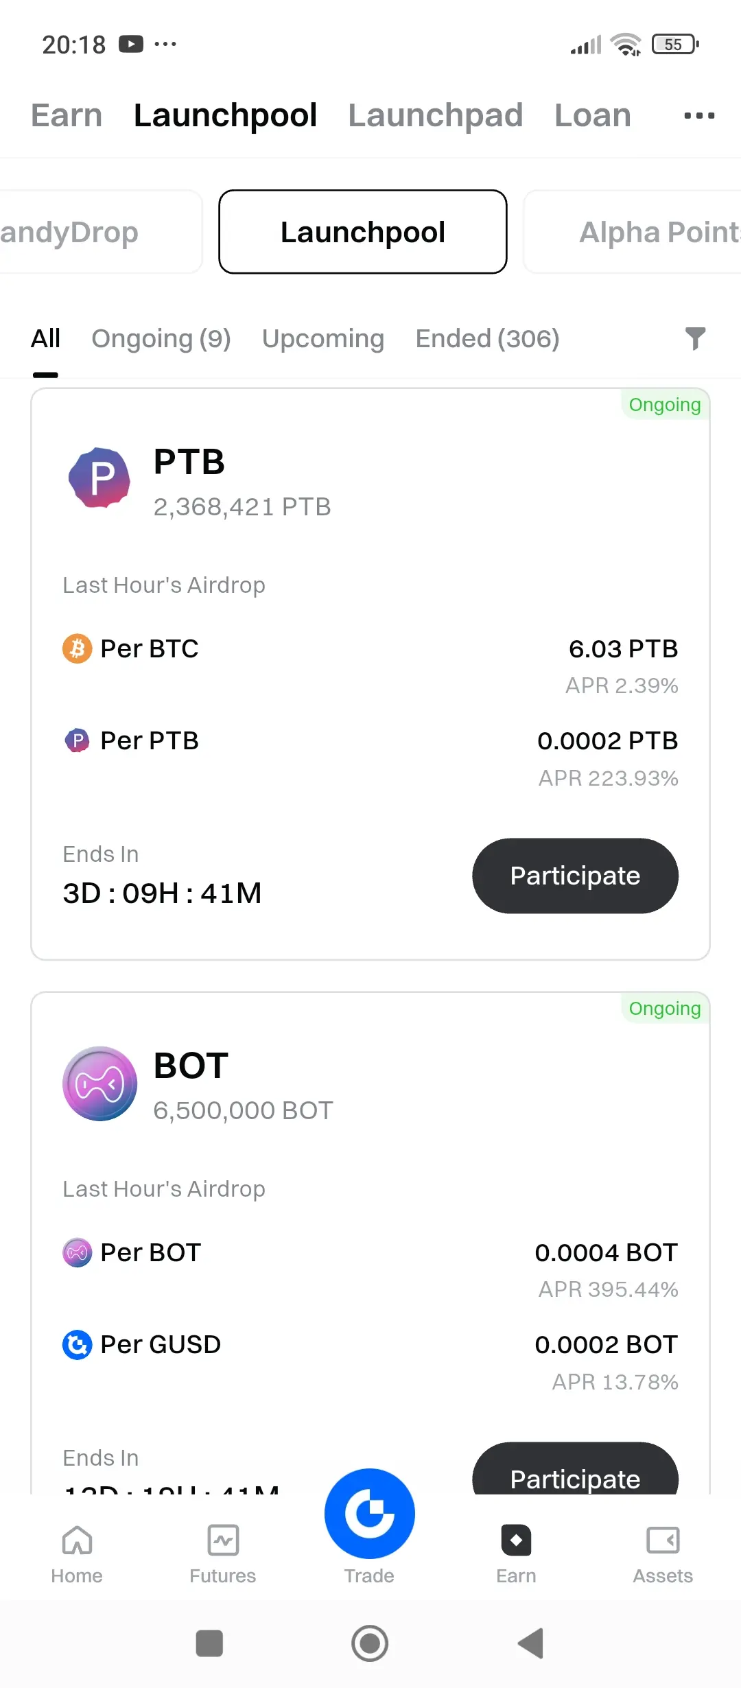Viewport: 741px width, 1688px height.
Task: Expand the top three-dots more menu
Action: pyautogui.click(x=699, y=115)
